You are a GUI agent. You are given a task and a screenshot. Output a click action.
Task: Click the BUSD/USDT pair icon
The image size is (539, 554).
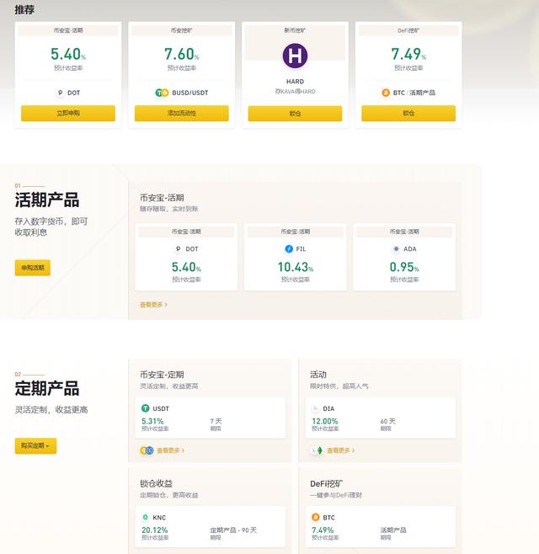(x=162, y=93)
